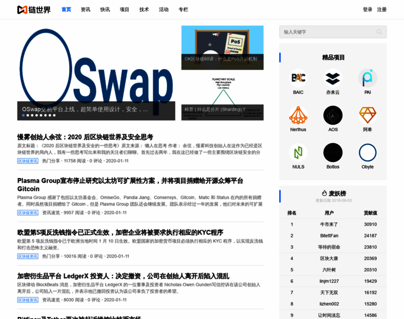Viewport: 404px width, 319px height.
Task: Open the NULS project icon
Action: click(298, 153)
